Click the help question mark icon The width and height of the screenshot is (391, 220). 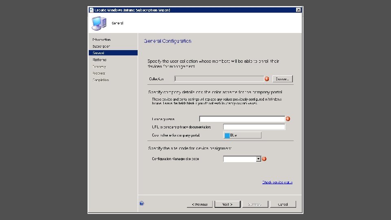point(142,203)
